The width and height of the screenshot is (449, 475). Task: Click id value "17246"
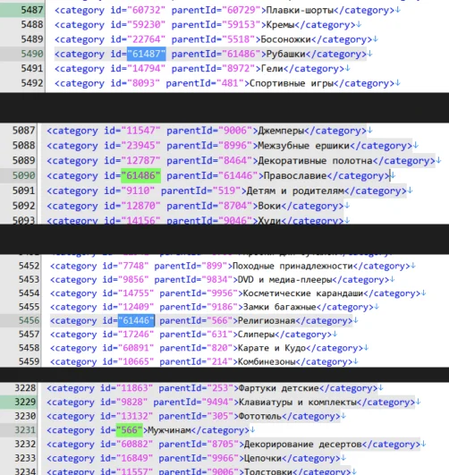136,335
